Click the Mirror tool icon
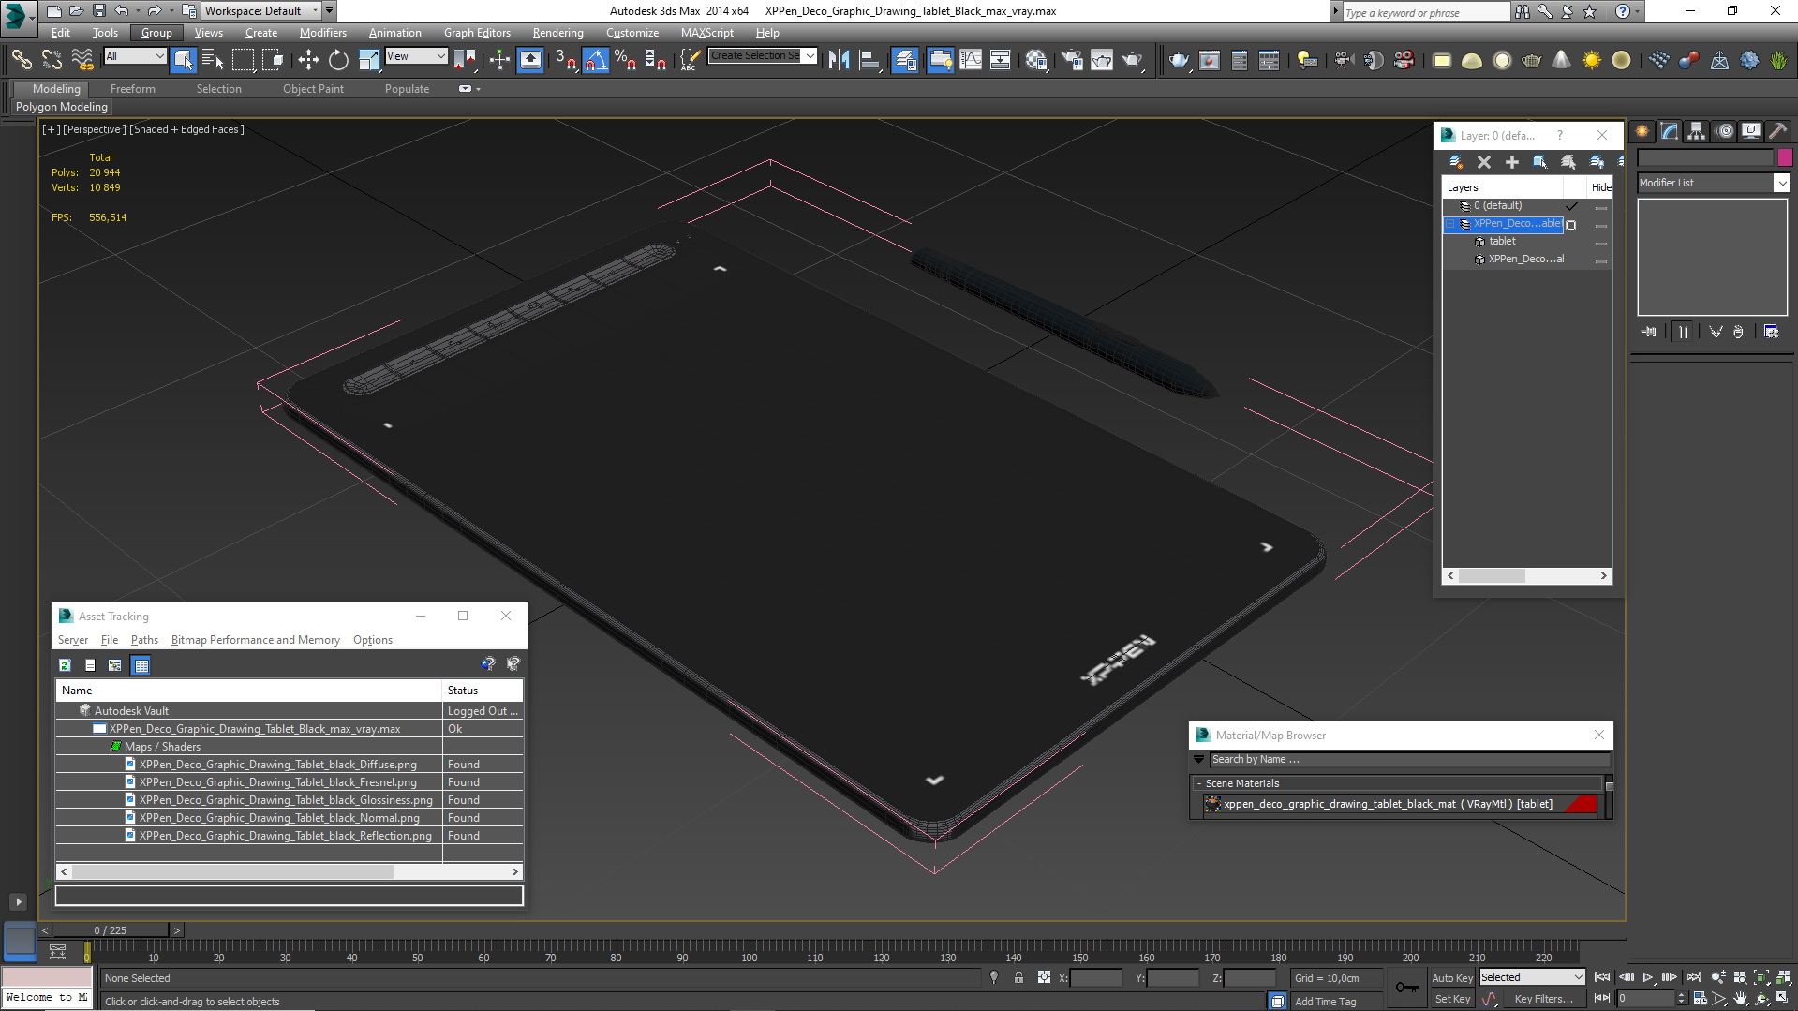The image size is (1798, 1011). click(839, 60)
